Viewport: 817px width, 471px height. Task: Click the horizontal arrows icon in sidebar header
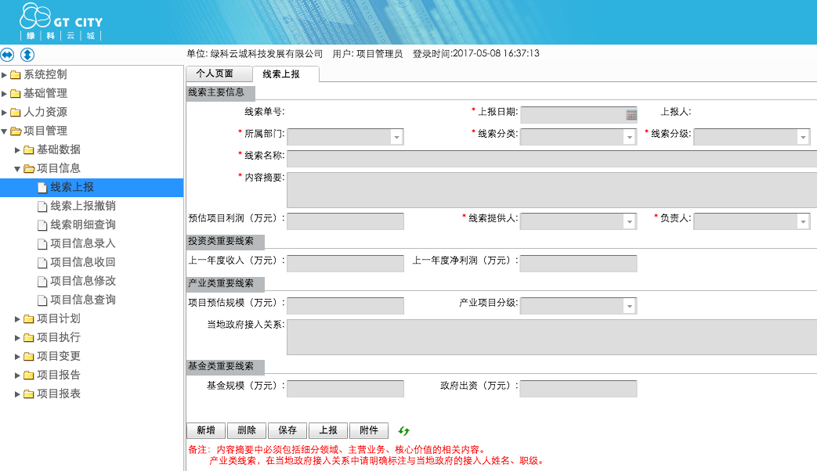(x=8, y=55)
